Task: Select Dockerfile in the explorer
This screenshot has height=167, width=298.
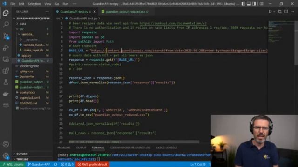Action: (x=27, y=77)
